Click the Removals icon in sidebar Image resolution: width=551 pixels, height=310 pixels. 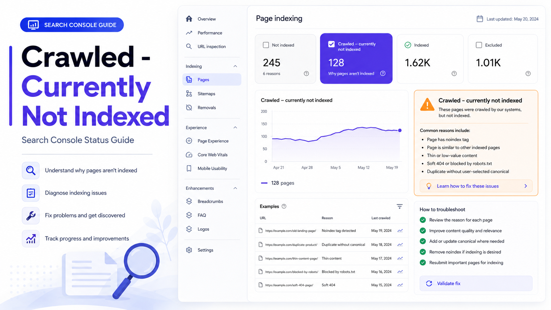189,107
